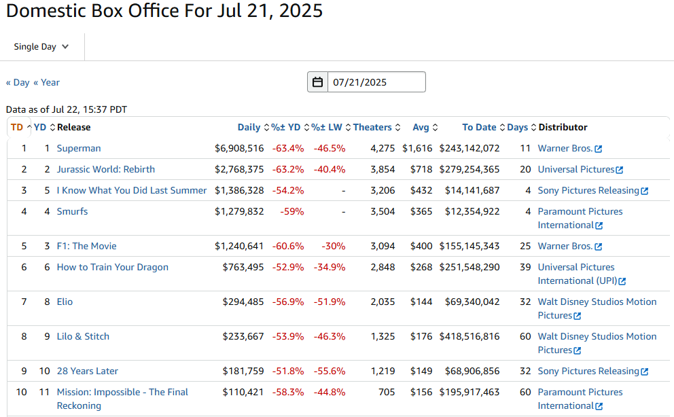The height and width of the screenshot is (417, 674).
Task: Open external link icon beside Warner Bros. for Superman
Action: point(599,149)
